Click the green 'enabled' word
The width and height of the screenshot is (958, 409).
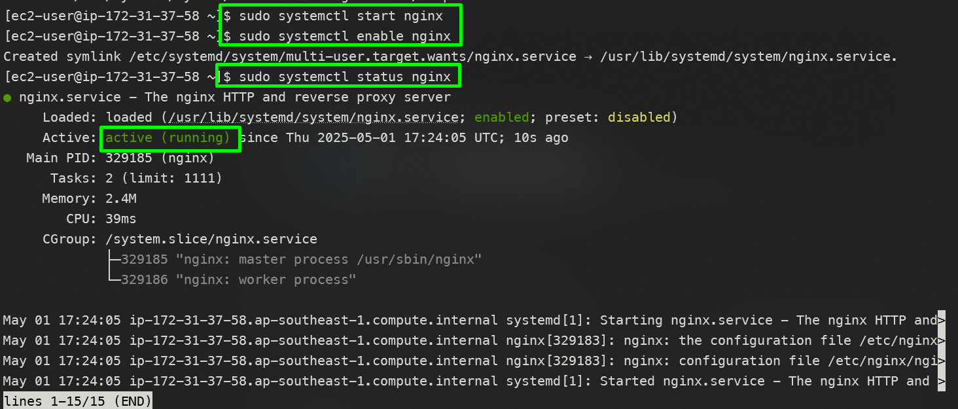click(x=502, y=118)
